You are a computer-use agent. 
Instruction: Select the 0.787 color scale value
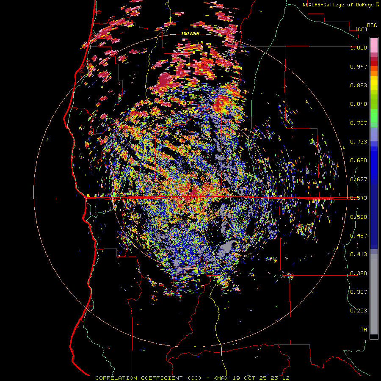pos(359,123)
